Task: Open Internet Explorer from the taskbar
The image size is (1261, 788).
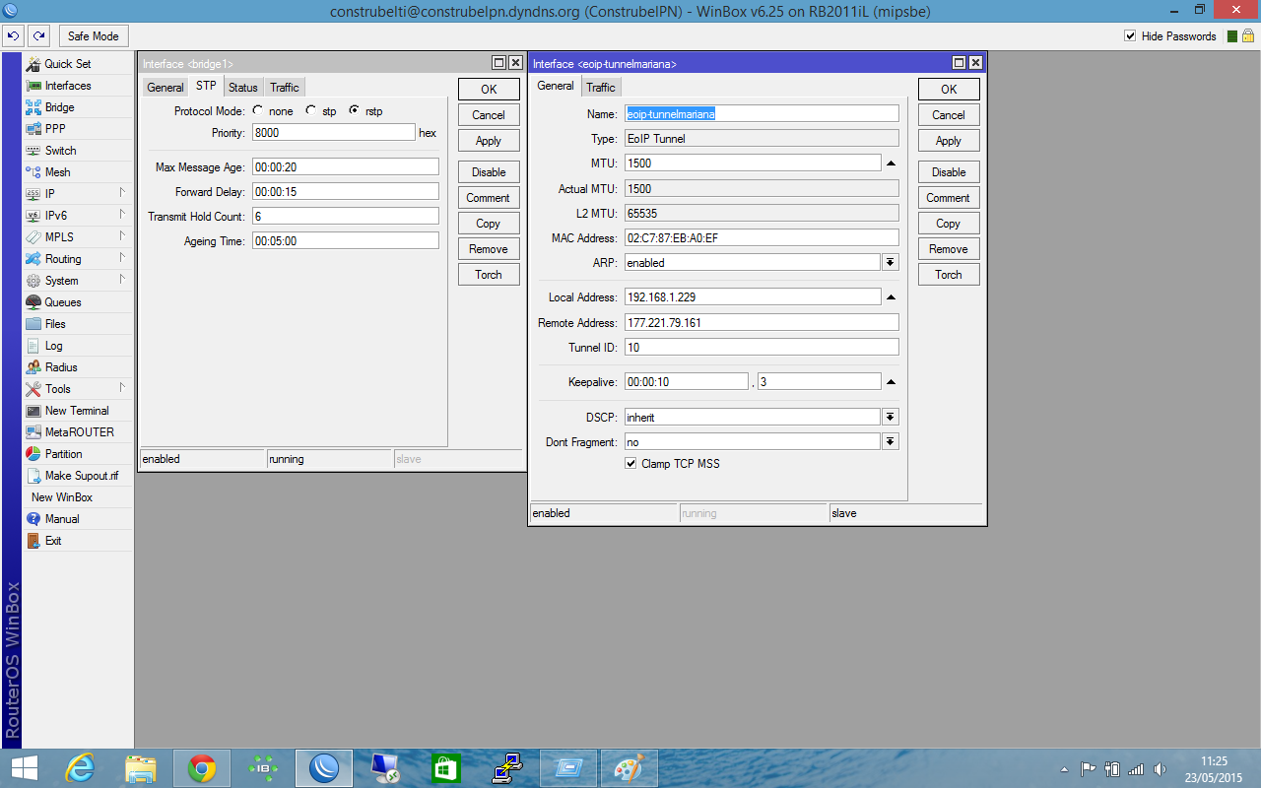Action: 80,767
